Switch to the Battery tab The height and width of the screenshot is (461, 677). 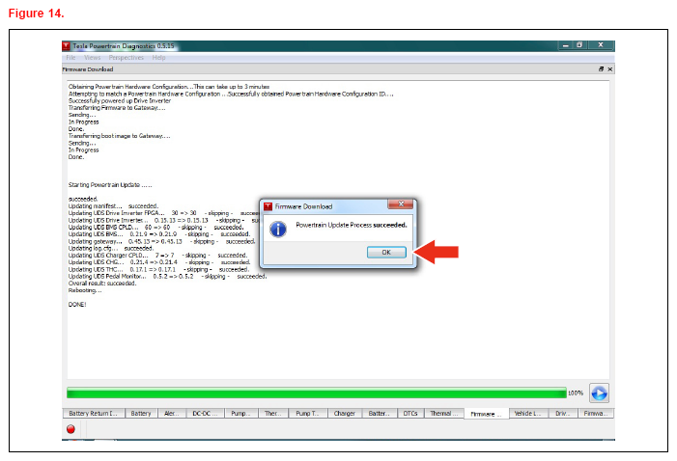pos(141,413)
